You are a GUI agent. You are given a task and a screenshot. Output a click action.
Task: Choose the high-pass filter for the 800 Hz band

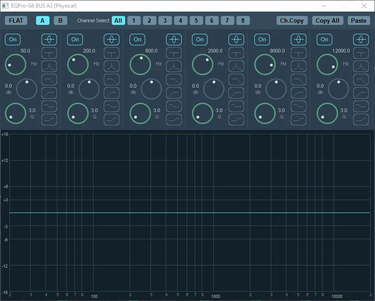[174, 93]
